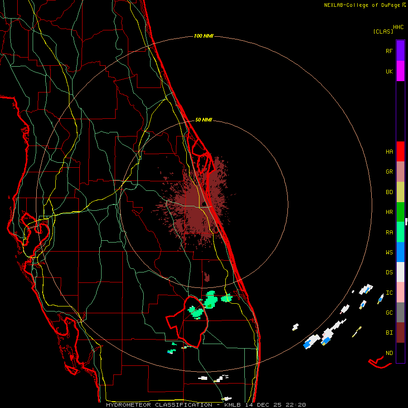Select the pinkish GR legend swatch

[x=400, y=172]
